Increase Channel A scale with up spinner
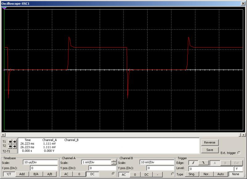Screen dimensions: 247x179 pos(114,161)
